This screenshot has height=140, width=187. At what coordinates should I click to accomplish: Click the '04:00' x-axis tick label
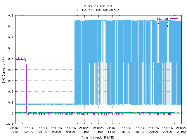tap(43, 132)
